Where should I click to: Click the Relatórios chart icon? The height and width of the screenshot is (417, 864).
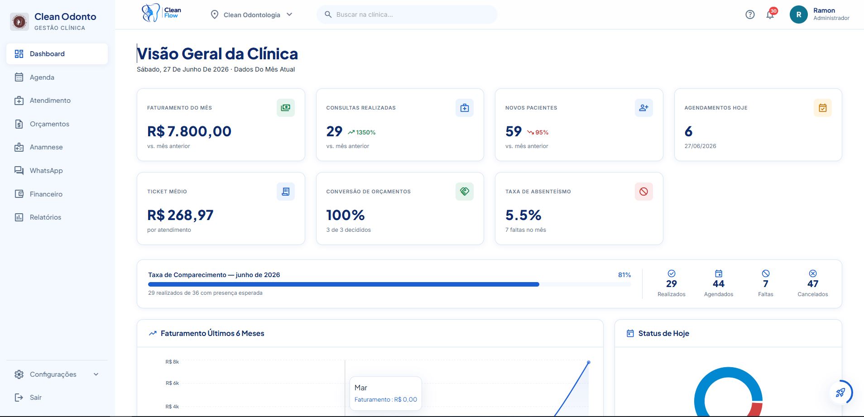point(19,217)
